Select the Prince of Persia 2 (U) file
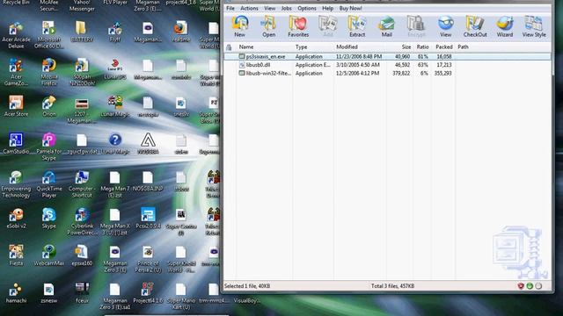 coord(148,259)
